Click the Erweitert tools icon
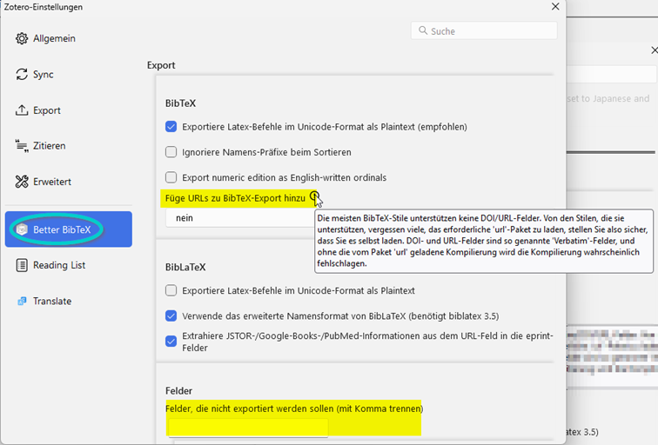The height and width of the screenshot is (445, 658). 22,182
